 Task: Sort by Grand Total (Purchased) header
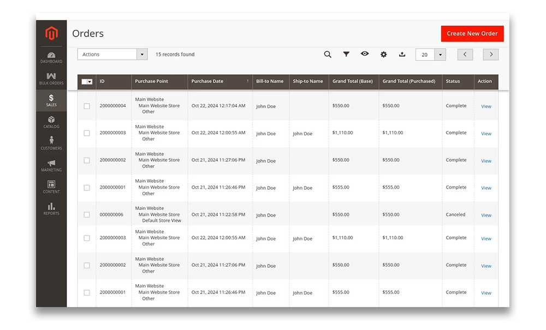pos(411,82)
